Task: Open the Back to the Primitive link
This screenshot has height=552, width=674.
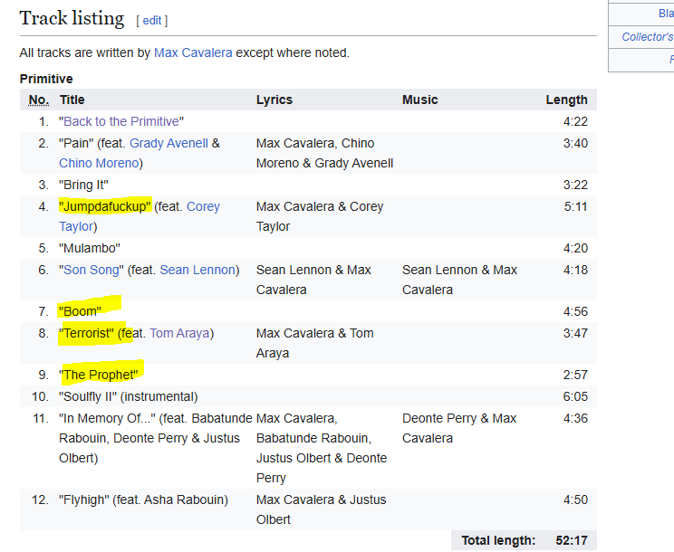Action: tap(121, 121)
